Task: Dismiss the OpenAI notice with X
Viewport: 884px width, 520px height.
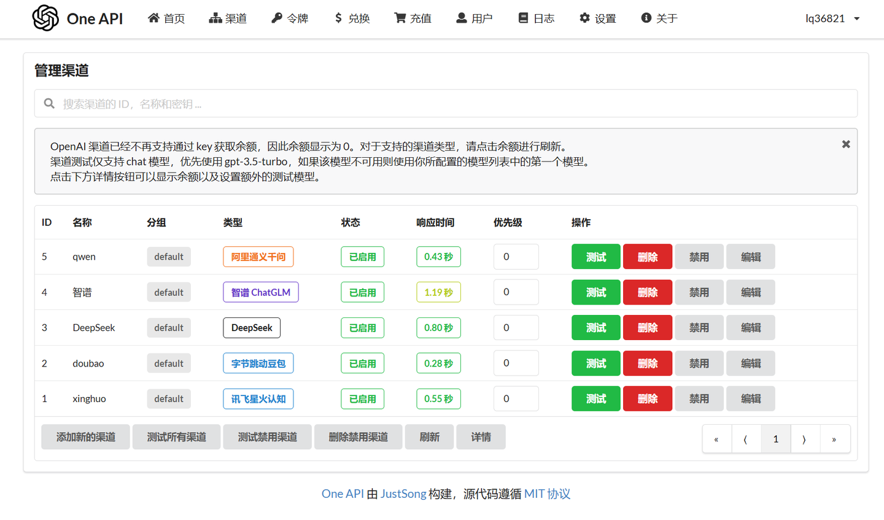Action: 845,144
